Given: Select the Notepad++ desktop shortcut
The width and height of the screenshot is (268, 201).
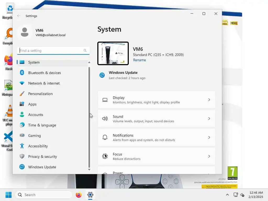Looking at the screenshot, I should click(7, 88).
